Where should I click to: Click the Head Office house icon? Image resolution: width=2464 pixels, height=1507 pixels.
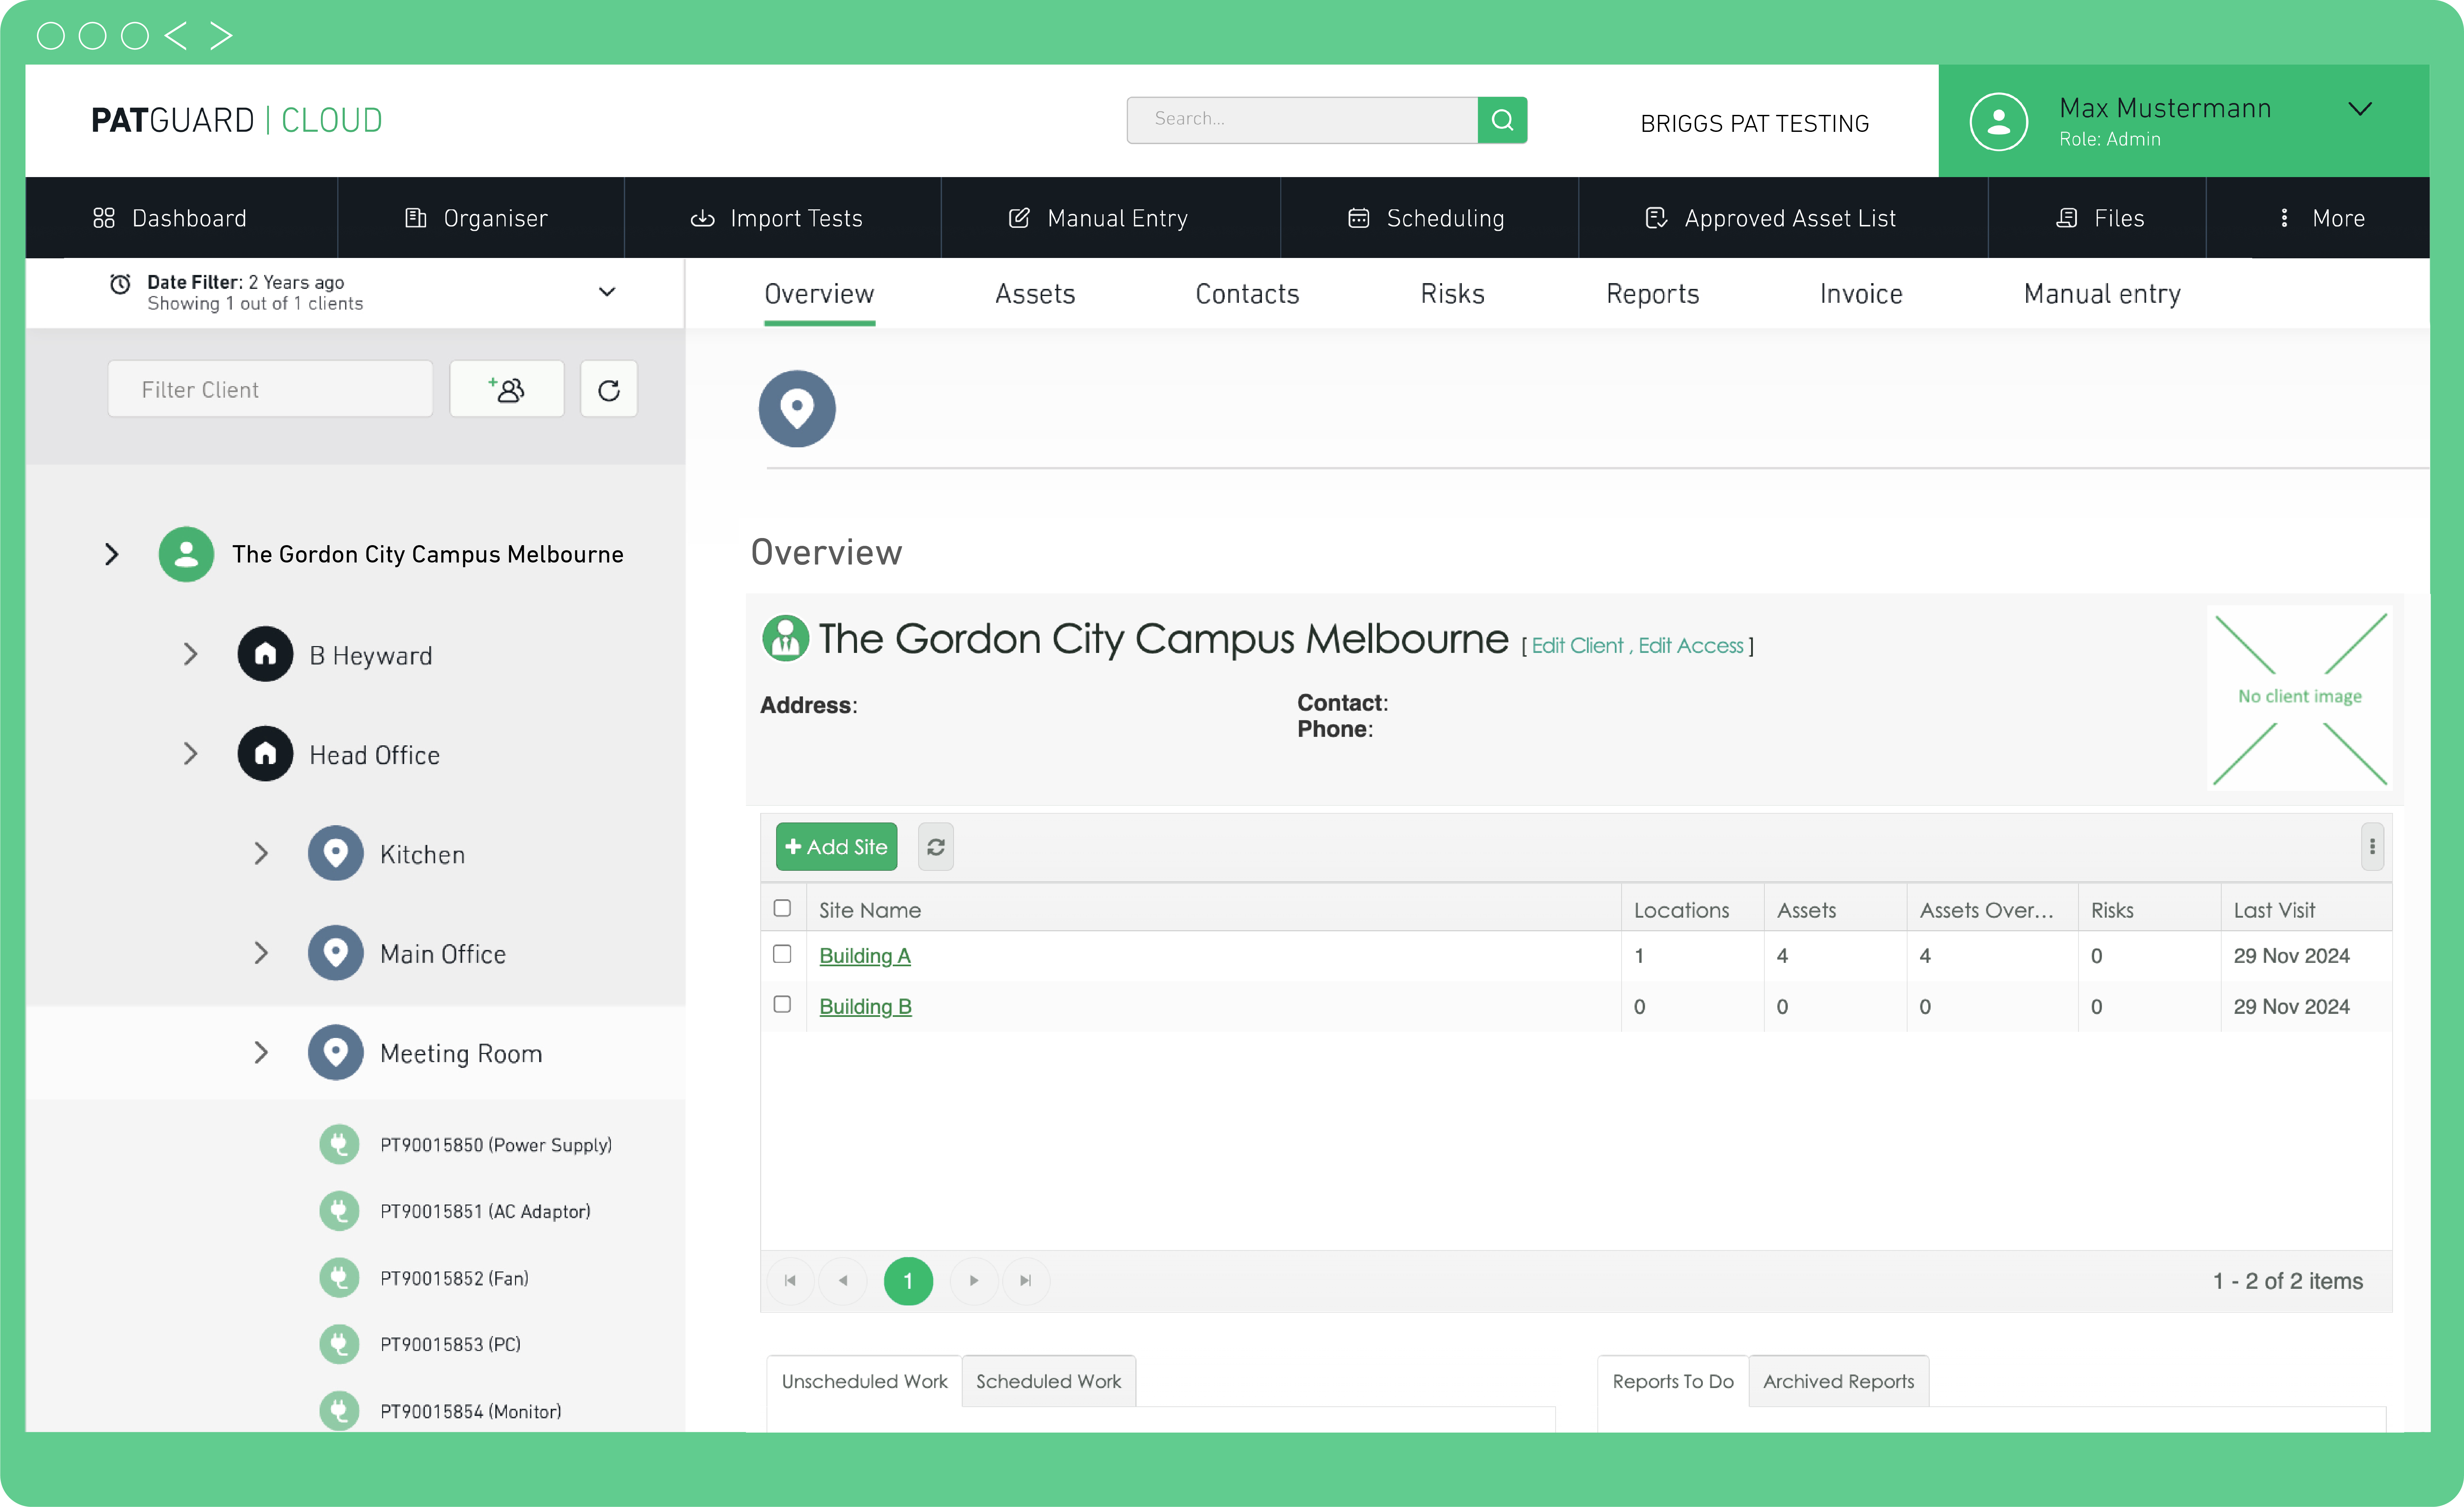(265, 754)
